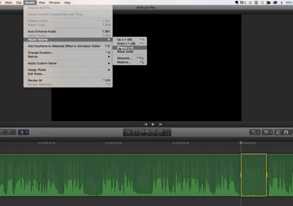This screenshot has height=206, width=293.
Task: Open the 1Password menu bar icon
Action: [x=256, y=3]
